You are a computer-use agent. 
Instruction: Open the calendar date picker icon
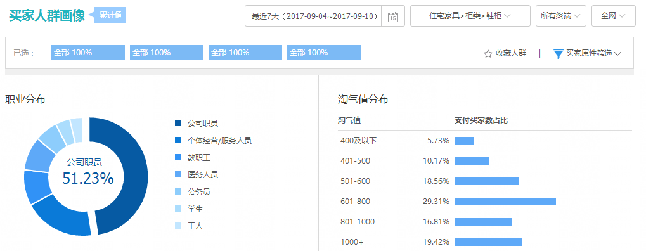(x=393, y=16)
